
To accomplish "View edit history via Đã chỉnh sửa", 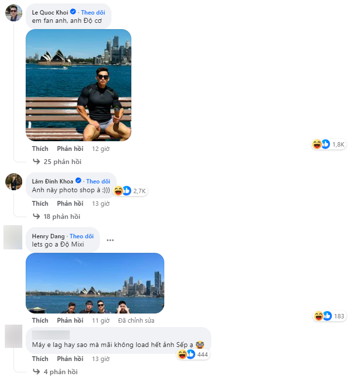I will tap(136, 320).
